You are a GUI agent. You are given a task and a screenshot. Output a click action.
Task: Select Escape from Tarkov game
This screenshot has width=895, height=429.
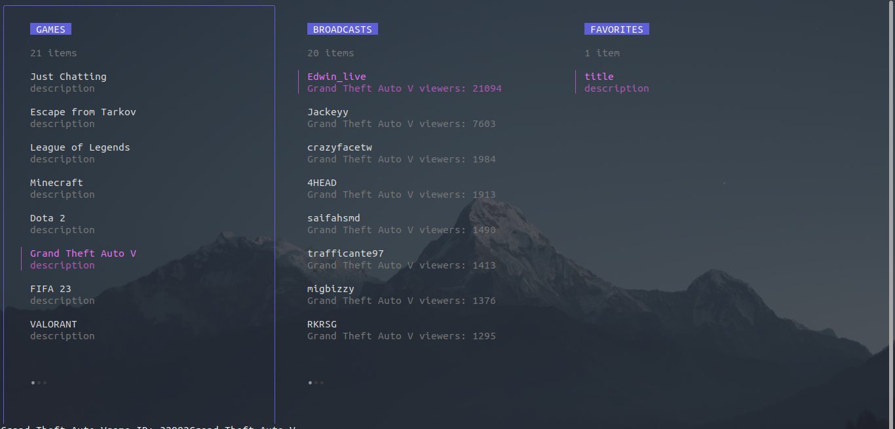pyautogui.click(x=83, y=112)
